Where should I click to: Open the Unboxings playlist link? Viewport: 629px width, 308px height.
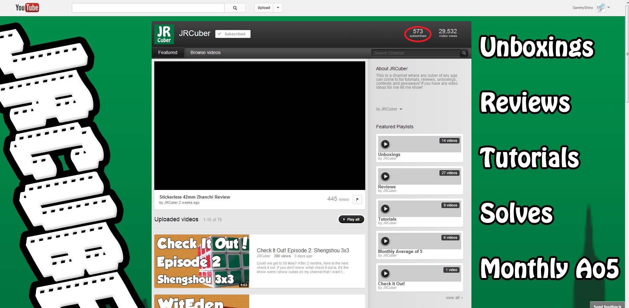coord(389,154)
